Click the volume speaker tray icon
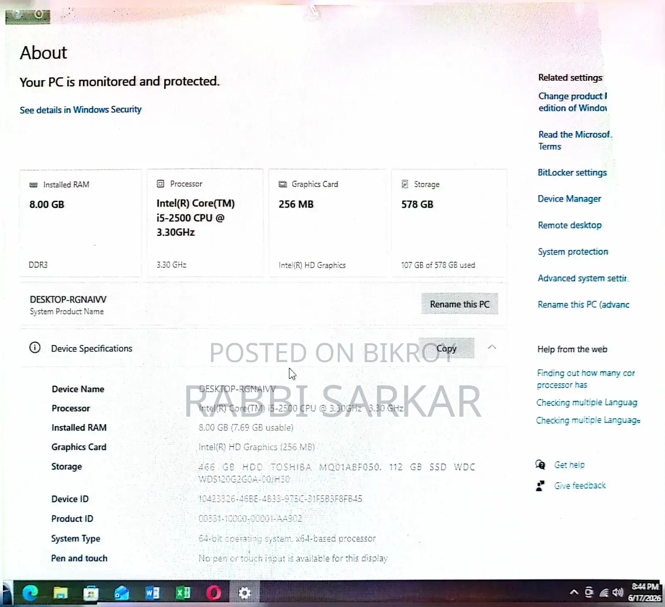 click(x=618, y=592)
